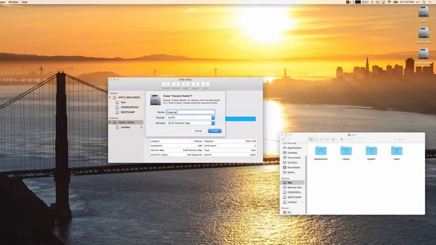
Task: Open the Partition tool in Disk Utility
Action: (x=176, y=84)
